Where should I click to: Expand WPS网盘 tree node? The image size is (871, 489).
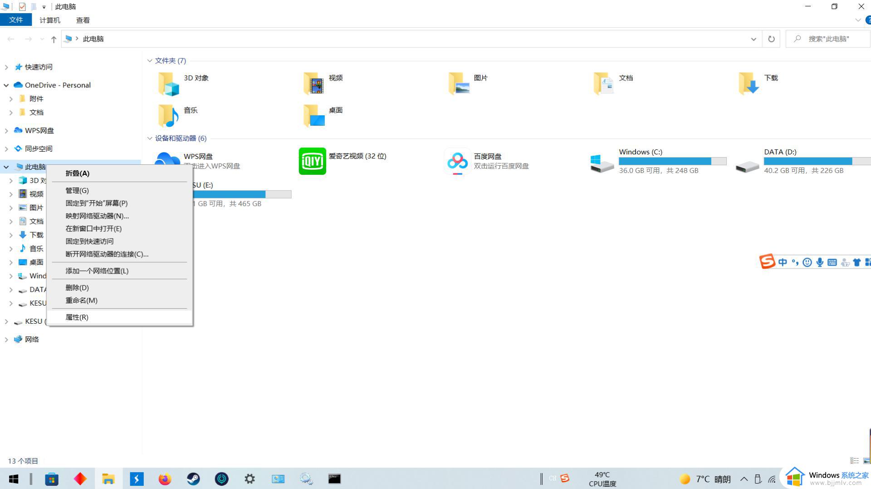6,130
